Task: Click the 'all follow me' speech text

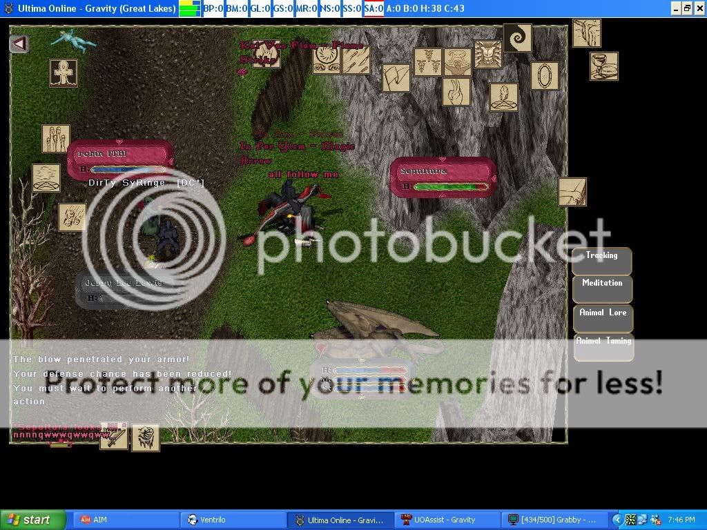Action: [304, 175]
